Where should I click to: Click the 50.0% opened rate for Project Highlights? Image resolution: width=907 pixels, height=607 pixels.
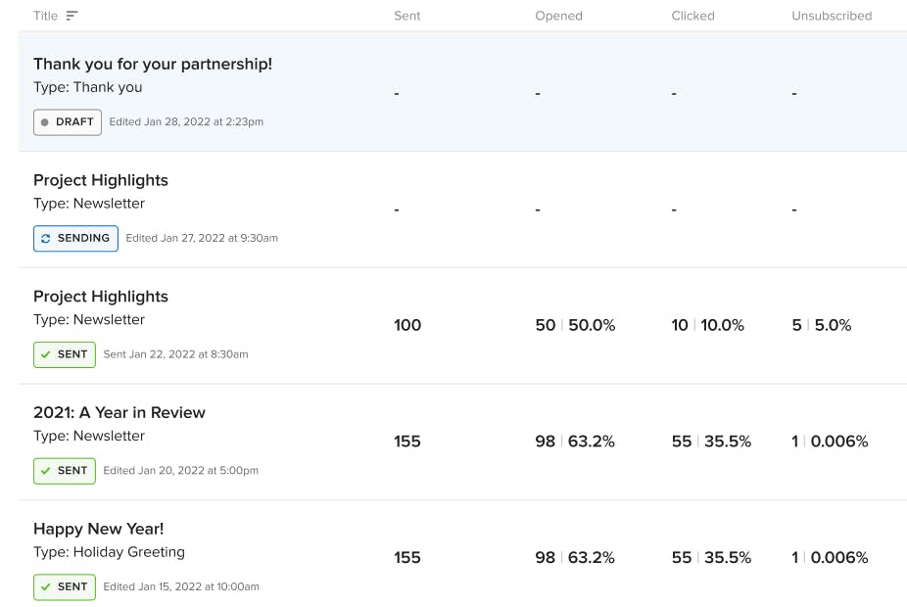pyautogui.click(x=592, y=325)
